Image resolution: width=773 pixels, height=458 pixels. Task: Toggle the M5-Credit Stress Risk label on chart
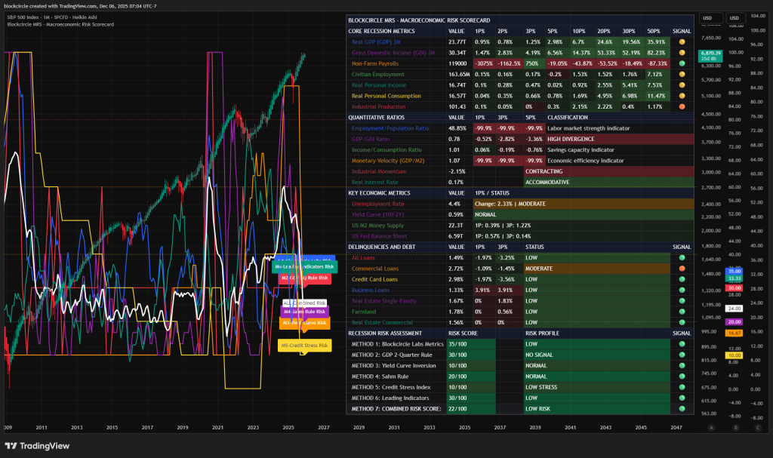(304, 345)
